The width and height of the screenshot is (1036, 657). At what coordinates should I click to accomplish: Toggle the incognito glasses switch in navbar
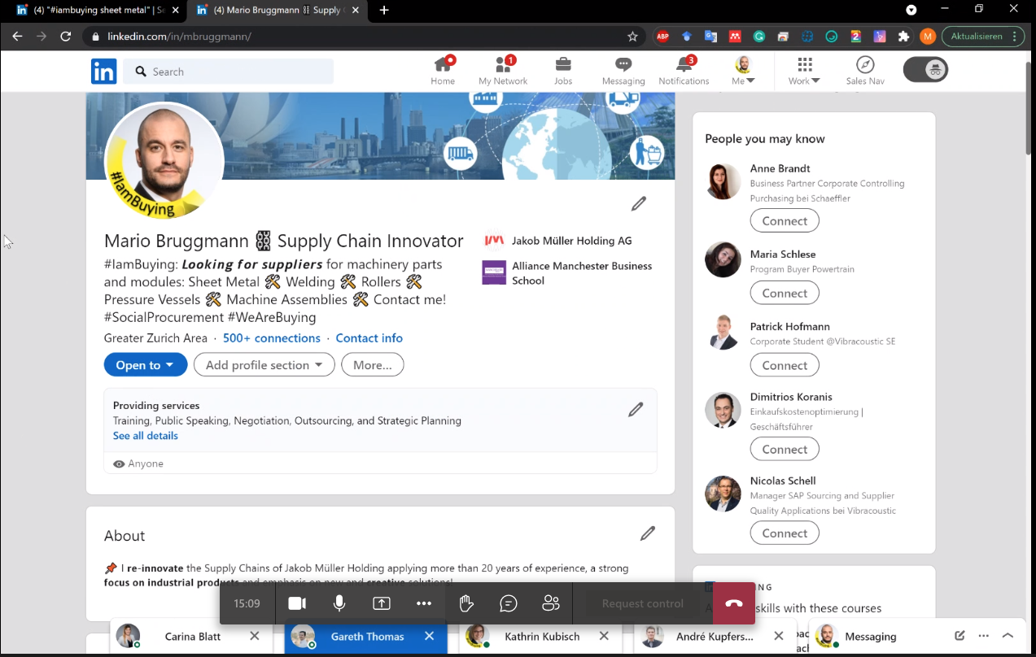click(x=926, y=70)
